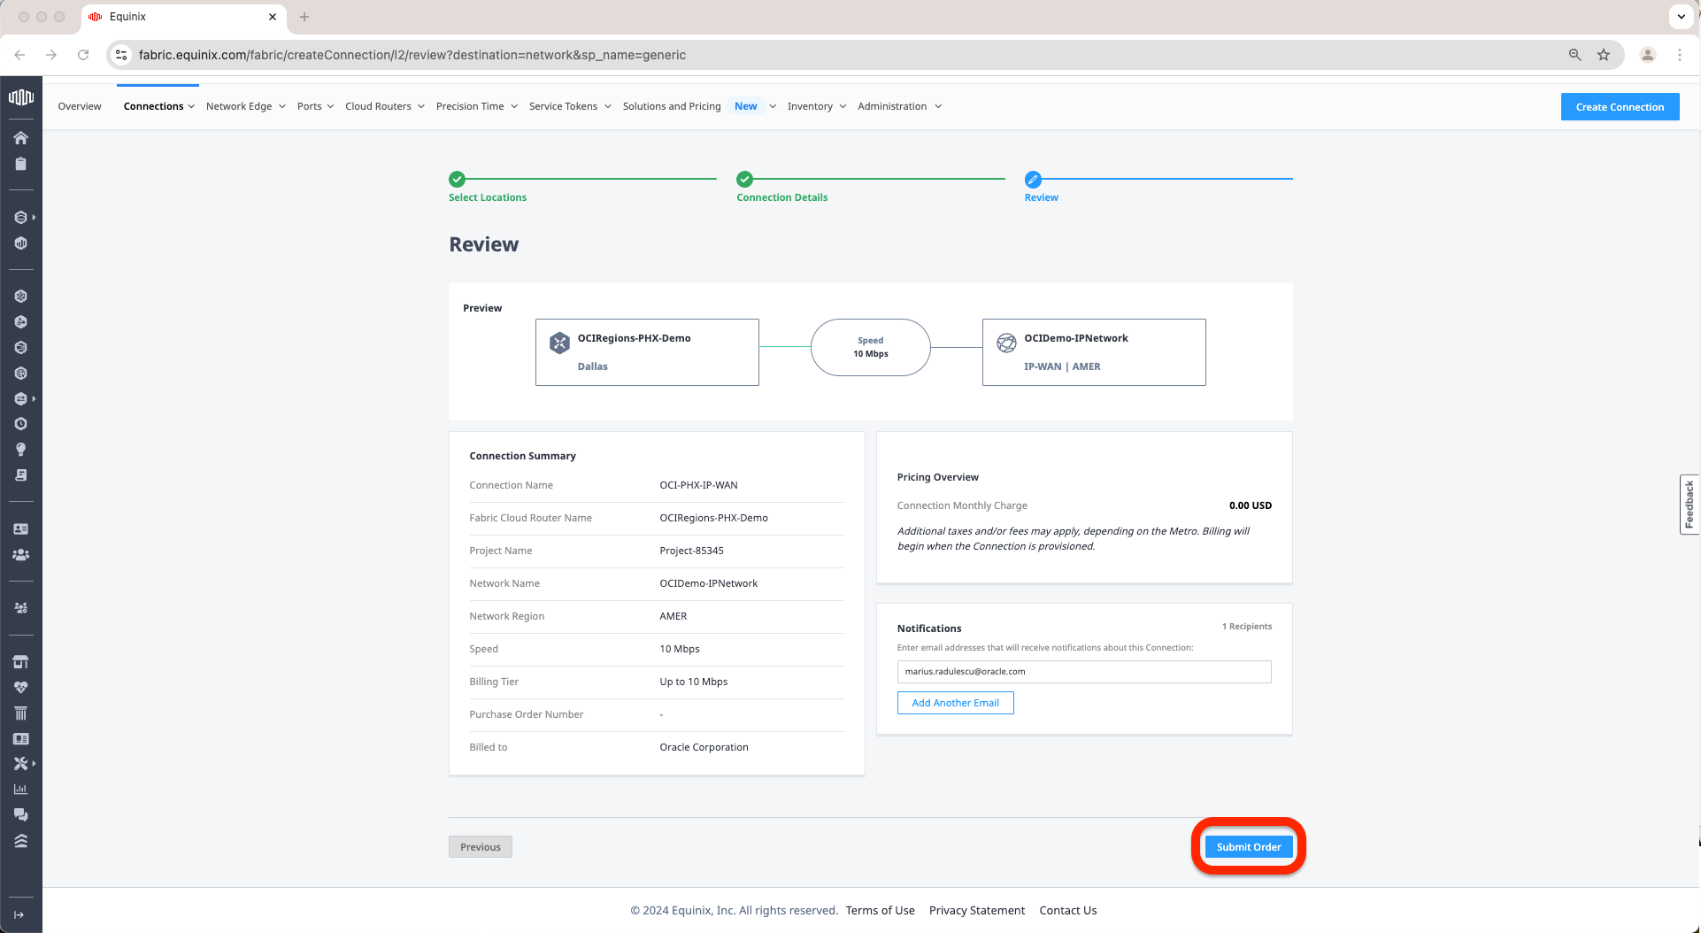Click the home icon in sidebar
The image size is (1701, 933).
click(x=20, y=138)
